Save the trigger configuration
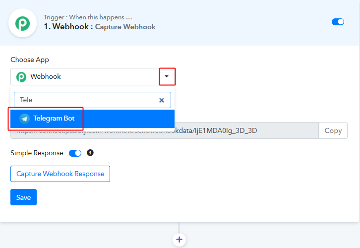360x248 pixels. (23, 197)
